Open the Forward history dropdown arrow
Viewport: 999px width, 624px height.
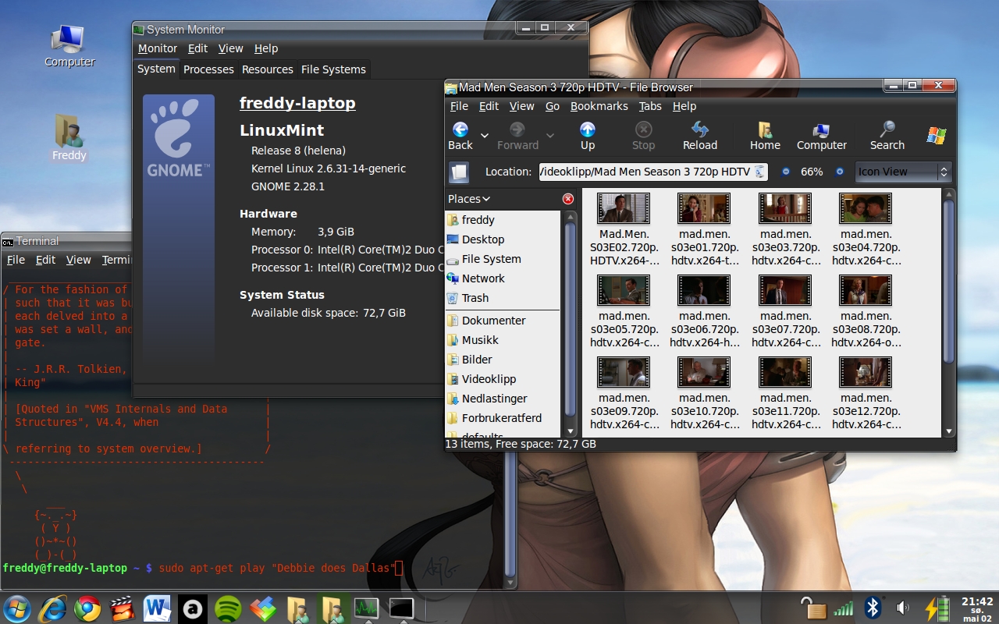click(x=549, y=136)
